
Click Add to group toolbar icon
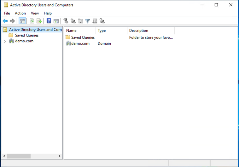[x=102, y=21]
